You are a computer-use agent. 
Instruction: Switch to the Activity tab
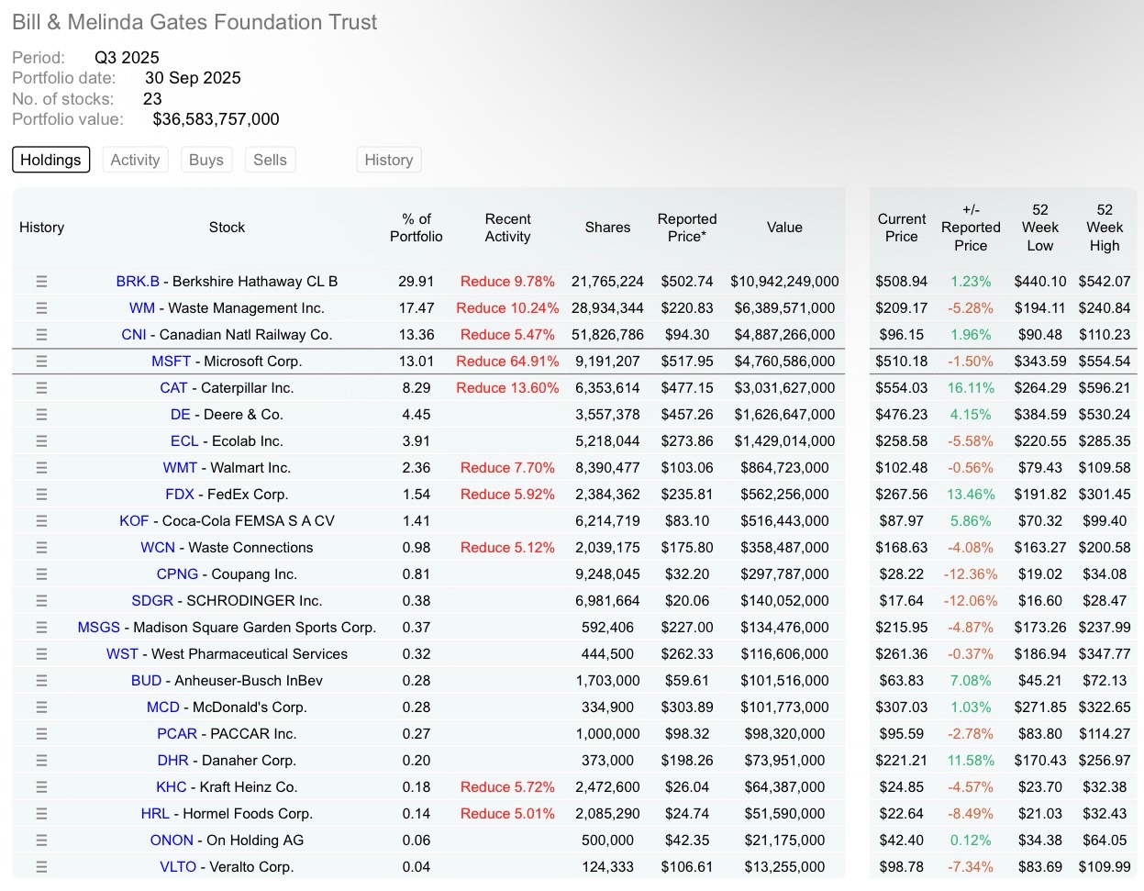[135, 160]
